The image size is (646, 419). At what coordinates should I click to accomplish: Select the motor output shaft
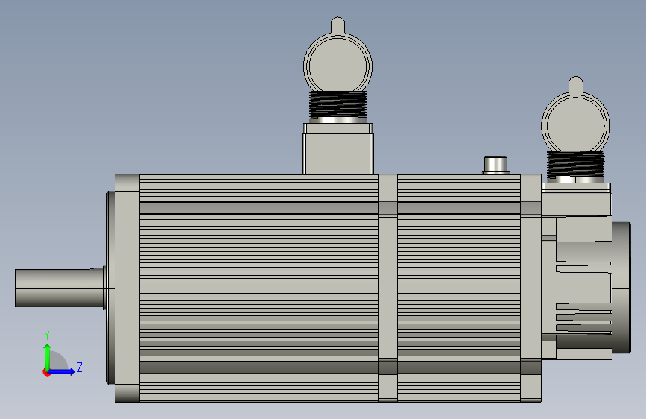pyautogui.click(x=60, y=288)
